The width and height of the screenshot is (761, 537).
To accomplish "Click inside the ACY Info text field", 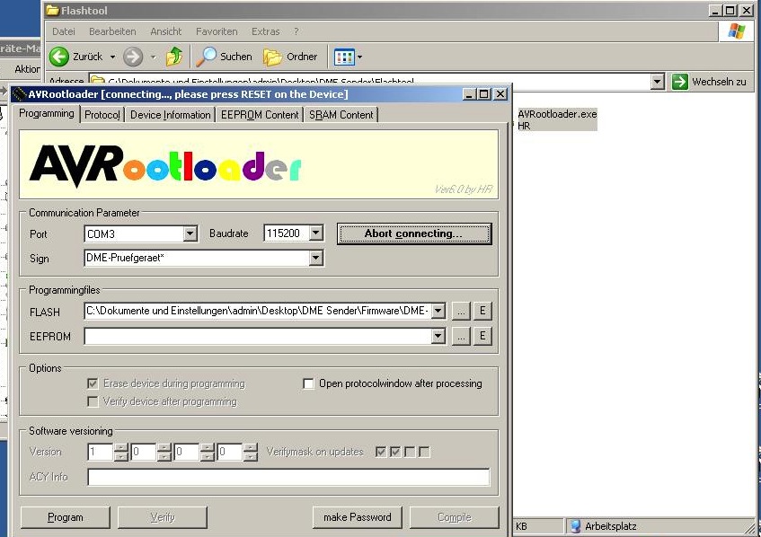I will 288,477.
